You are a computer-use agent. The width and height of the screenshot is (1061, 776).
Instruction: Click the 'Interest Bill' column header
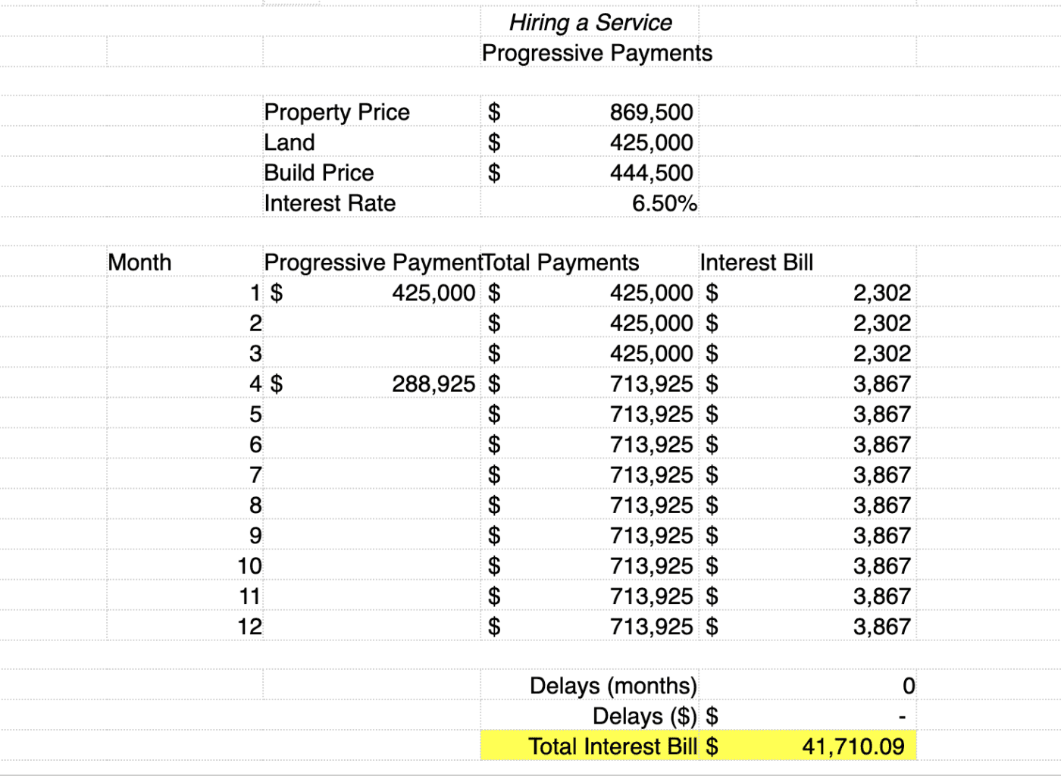click(x=756, y=262)
